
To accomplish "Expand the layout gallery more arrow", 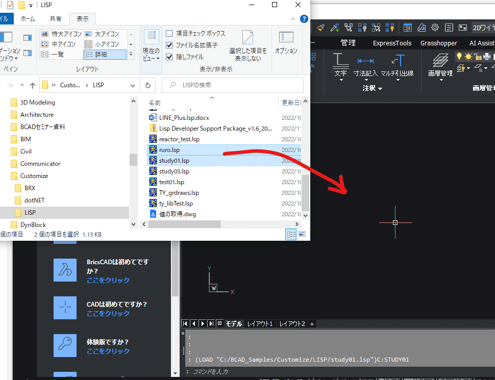I will click(131, 54).
